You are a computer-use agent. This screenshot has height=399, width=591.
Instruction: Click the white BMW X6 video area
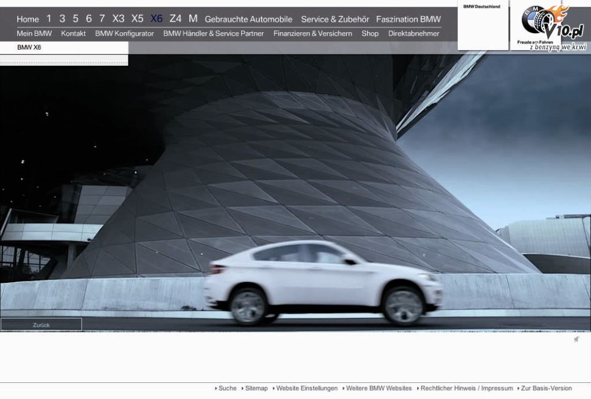click(324, 282)
